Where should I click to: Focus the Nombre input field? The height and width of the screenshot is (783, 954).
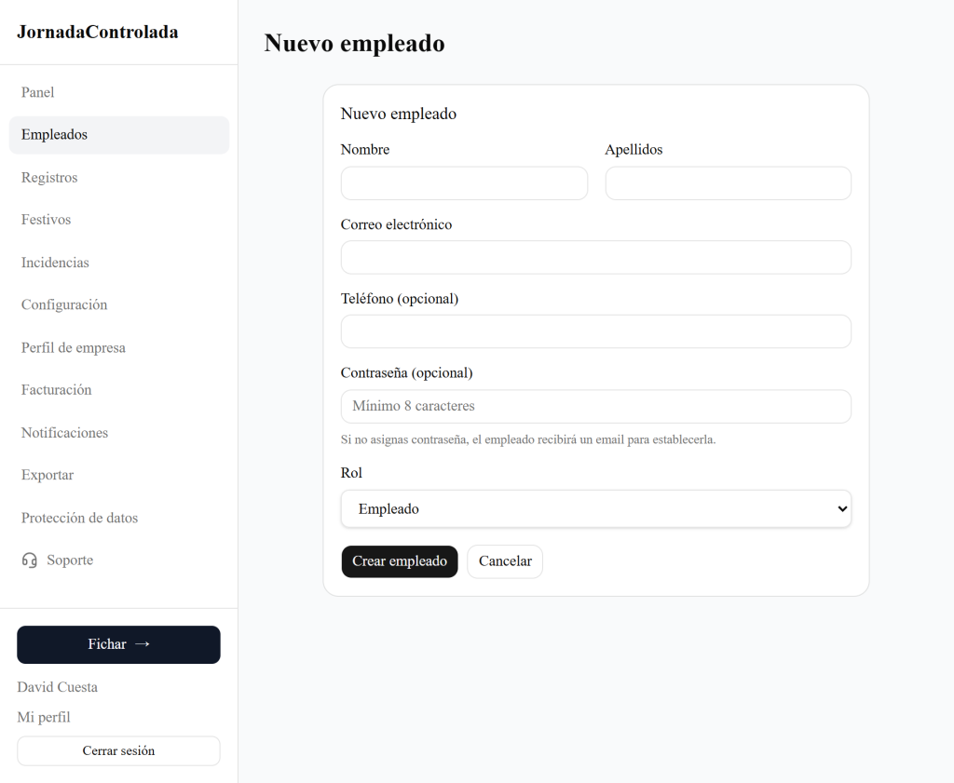point(464,183)
